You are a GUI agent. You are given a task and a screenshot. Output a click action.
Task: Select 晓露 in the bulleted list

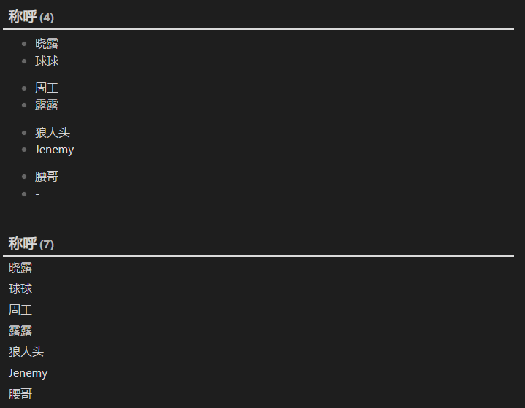(x=47, y=44)
